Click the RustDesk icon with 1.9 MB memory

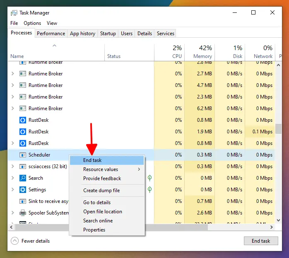click(23, 132)
